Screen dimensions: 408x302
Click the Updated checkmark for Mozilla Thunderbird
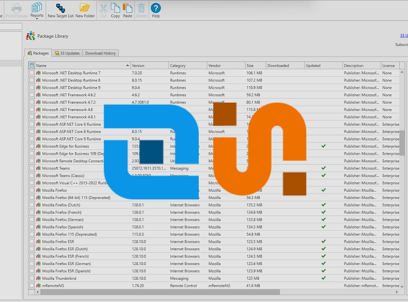(323, 278)
